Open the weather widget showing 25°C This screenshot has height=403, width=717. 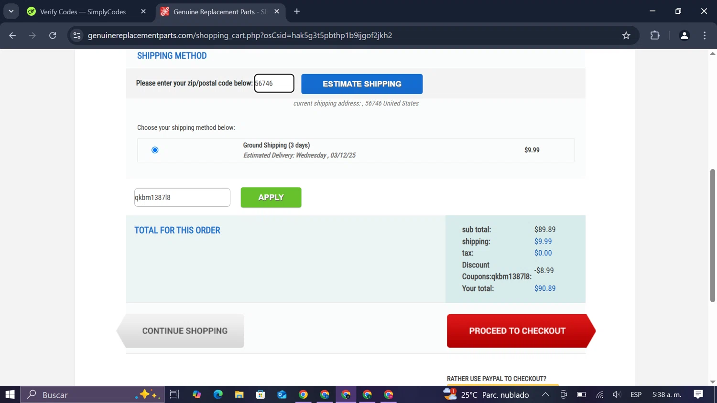tap(486, 394)
